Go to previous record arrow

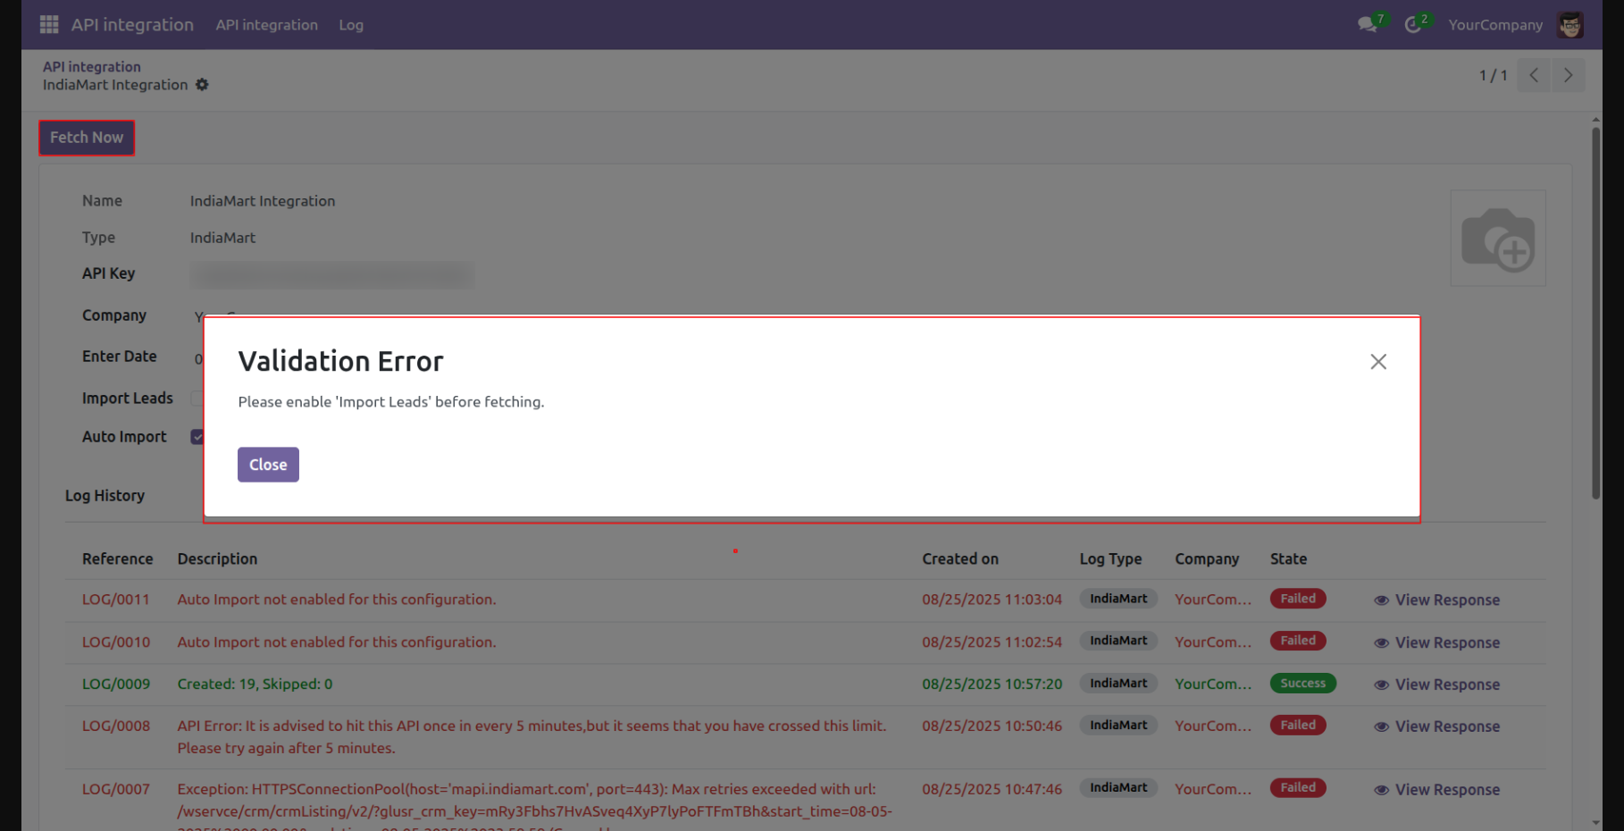click(1534, 75)
